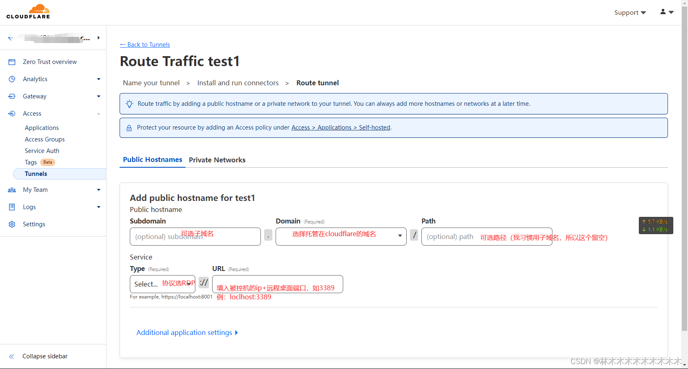Click the My Team sidebar icon

[12, 189]
